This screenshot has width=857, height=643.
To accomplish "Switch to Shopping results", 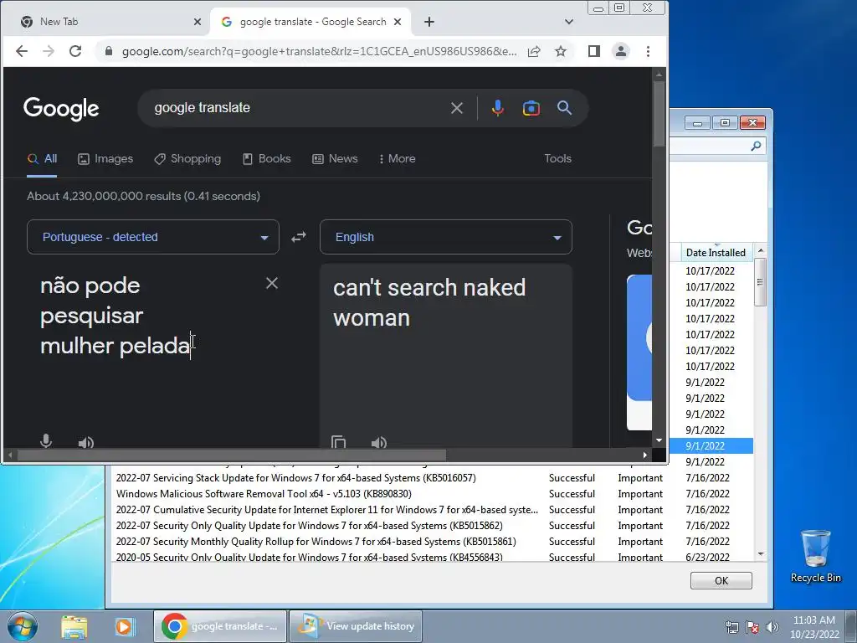I will tap(187, 159).
